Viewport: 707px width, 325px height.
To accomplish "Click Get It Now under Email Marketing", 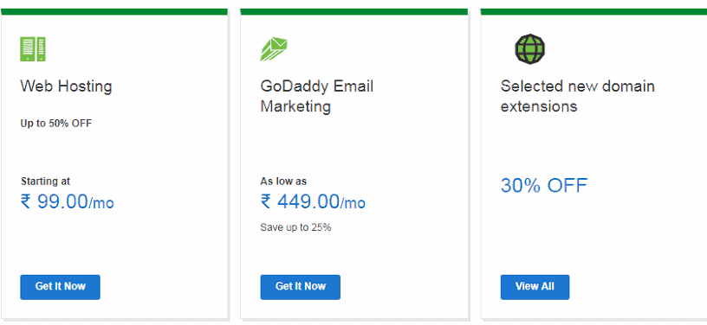I will coord(301,287).
